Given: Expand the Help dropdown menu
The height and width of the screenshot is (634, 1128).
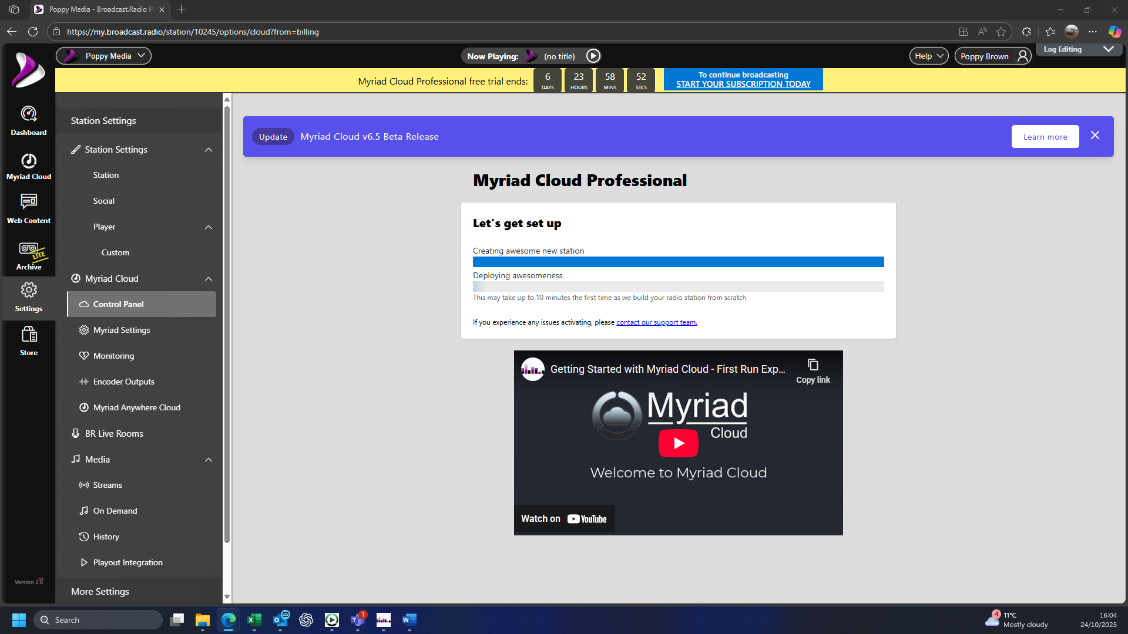Looking at the screenshot, I should coord(928,56).
